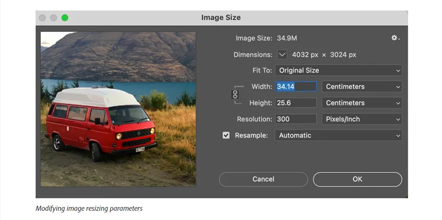Close the Image Size dialog window
Screen dimensions: 442x220
coord(42,18)
